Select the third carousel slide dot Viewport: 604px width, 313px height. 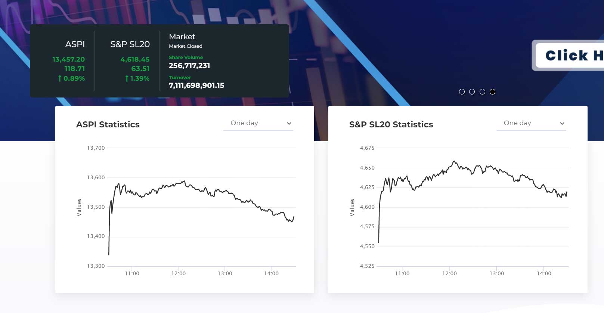pos(482,92)
